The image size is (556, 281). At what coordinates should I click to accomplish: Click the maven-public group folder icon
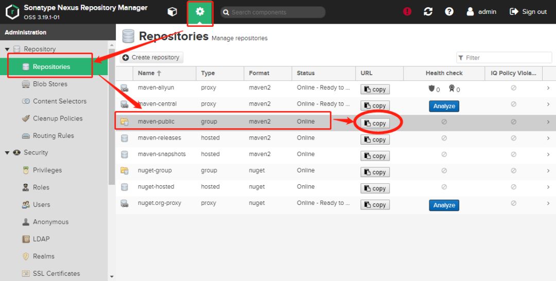pos(124,122)
